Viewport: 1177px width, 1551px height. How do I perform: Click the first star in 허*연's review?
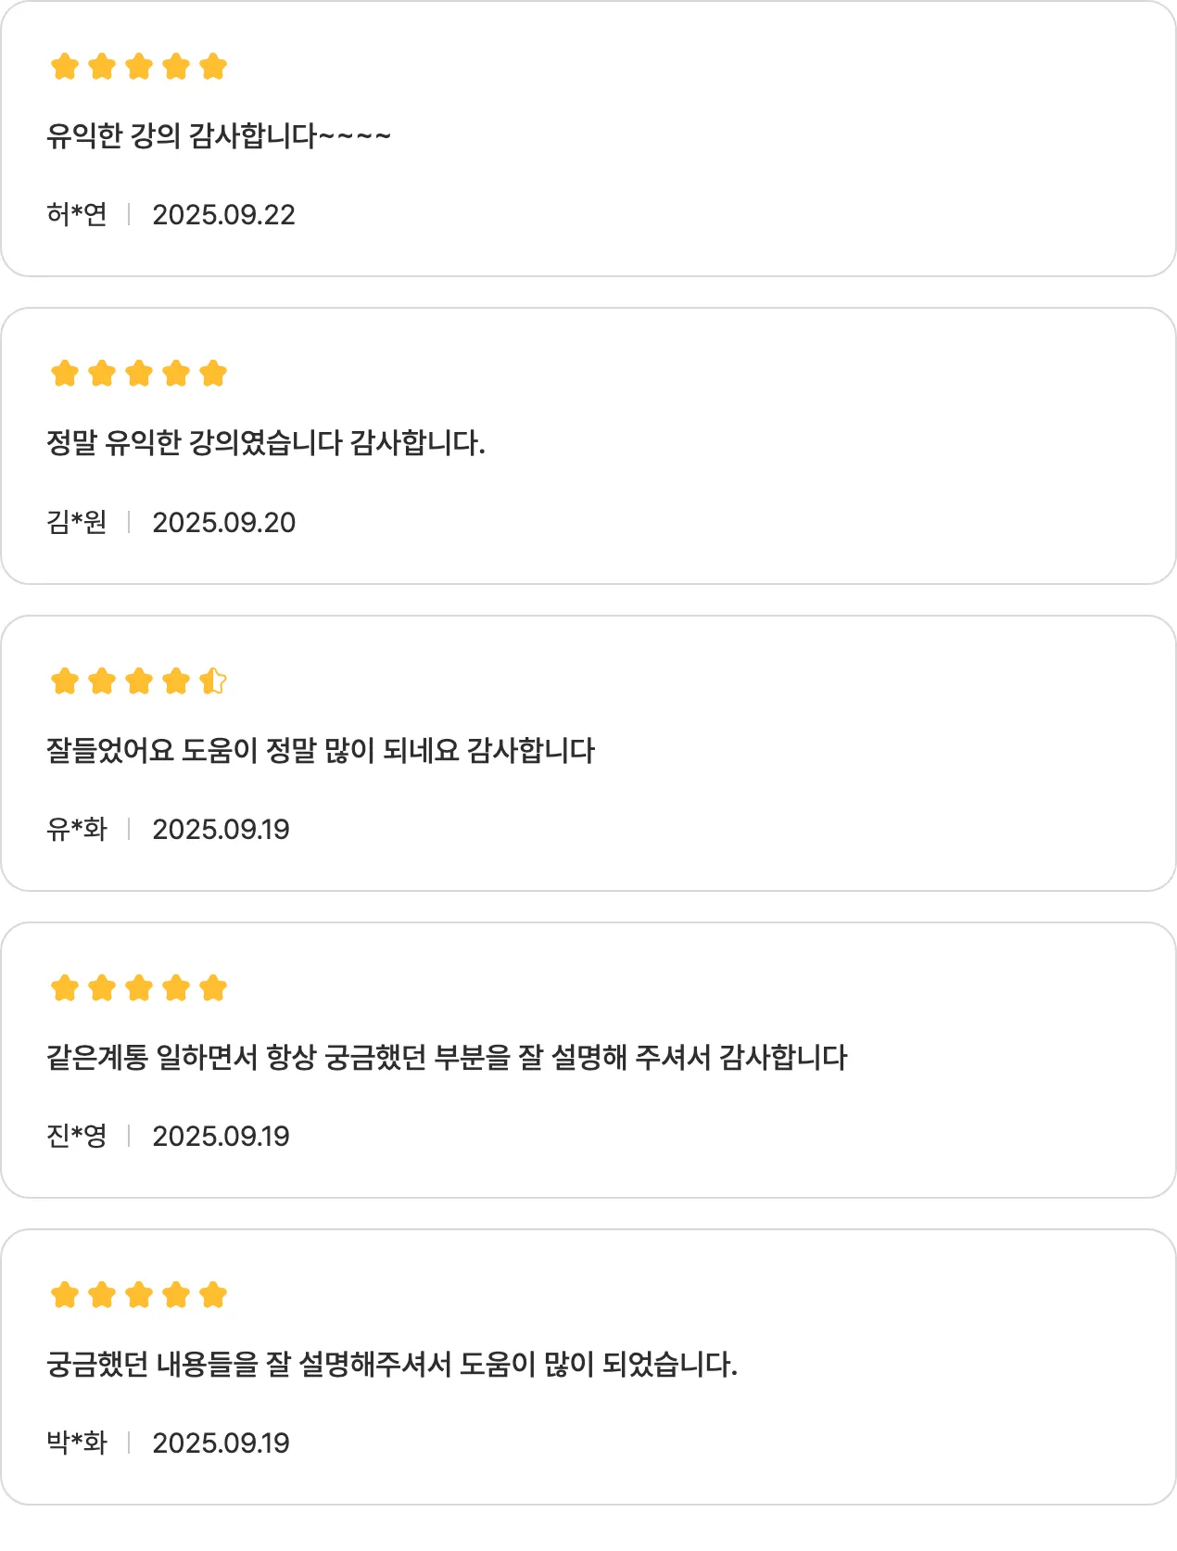pyautogui.click(x=65, y=67)
